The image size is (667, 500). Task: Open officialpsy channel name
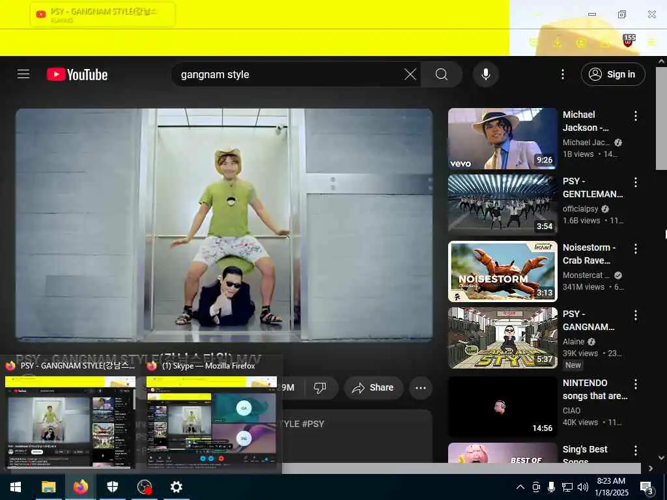click(x=580, y=209)
